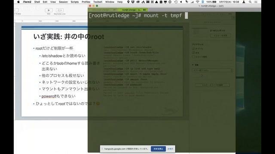The height and width of the screenshot is (154, 275).
Task: Click the hide link in sharing bar
Action: tap(170, 149)
